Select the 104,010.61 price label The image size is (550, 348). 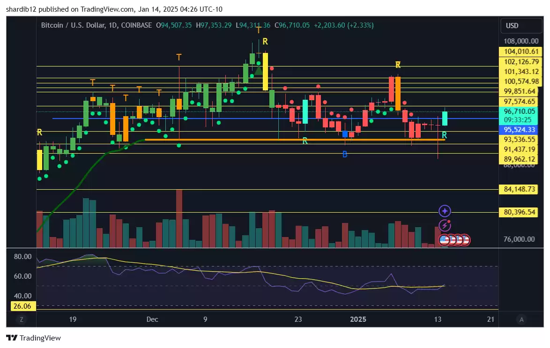point(521,52)
